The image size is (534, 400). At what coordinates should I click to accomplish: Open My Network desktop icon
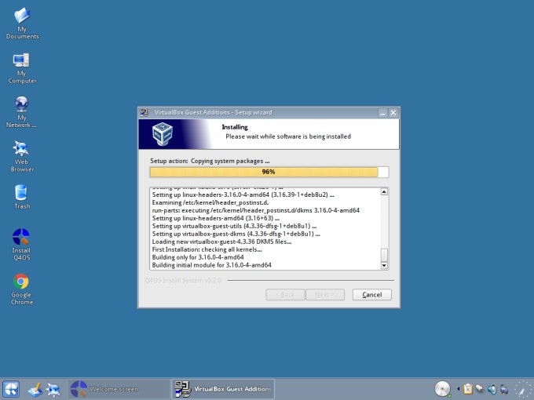coord(21,112)
